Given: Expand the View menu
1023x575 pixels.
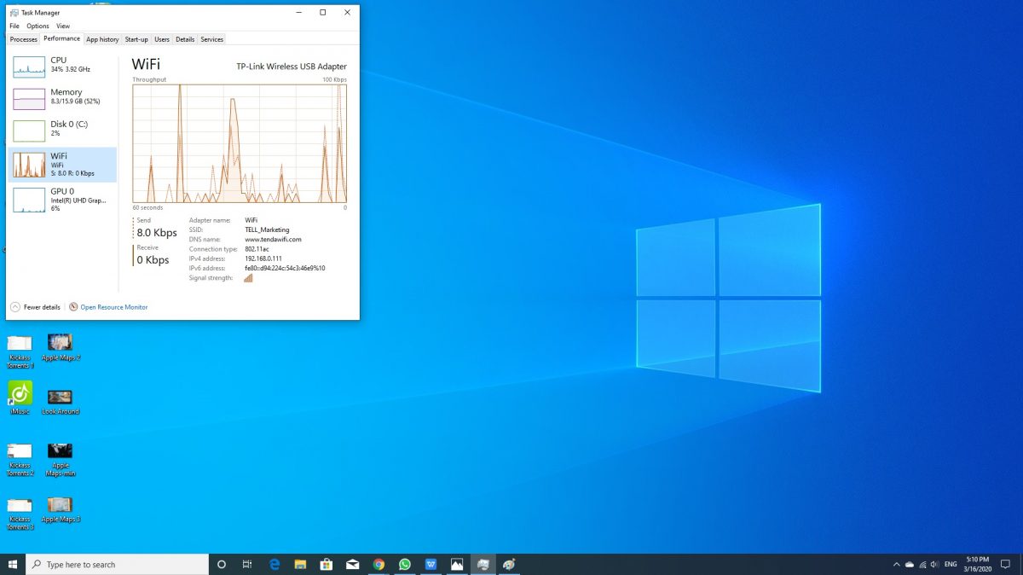Looking at the screenshot, I should 63,26.
